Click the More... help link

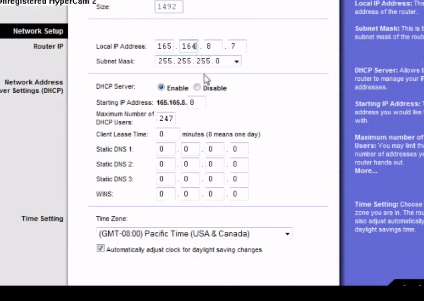366,171
